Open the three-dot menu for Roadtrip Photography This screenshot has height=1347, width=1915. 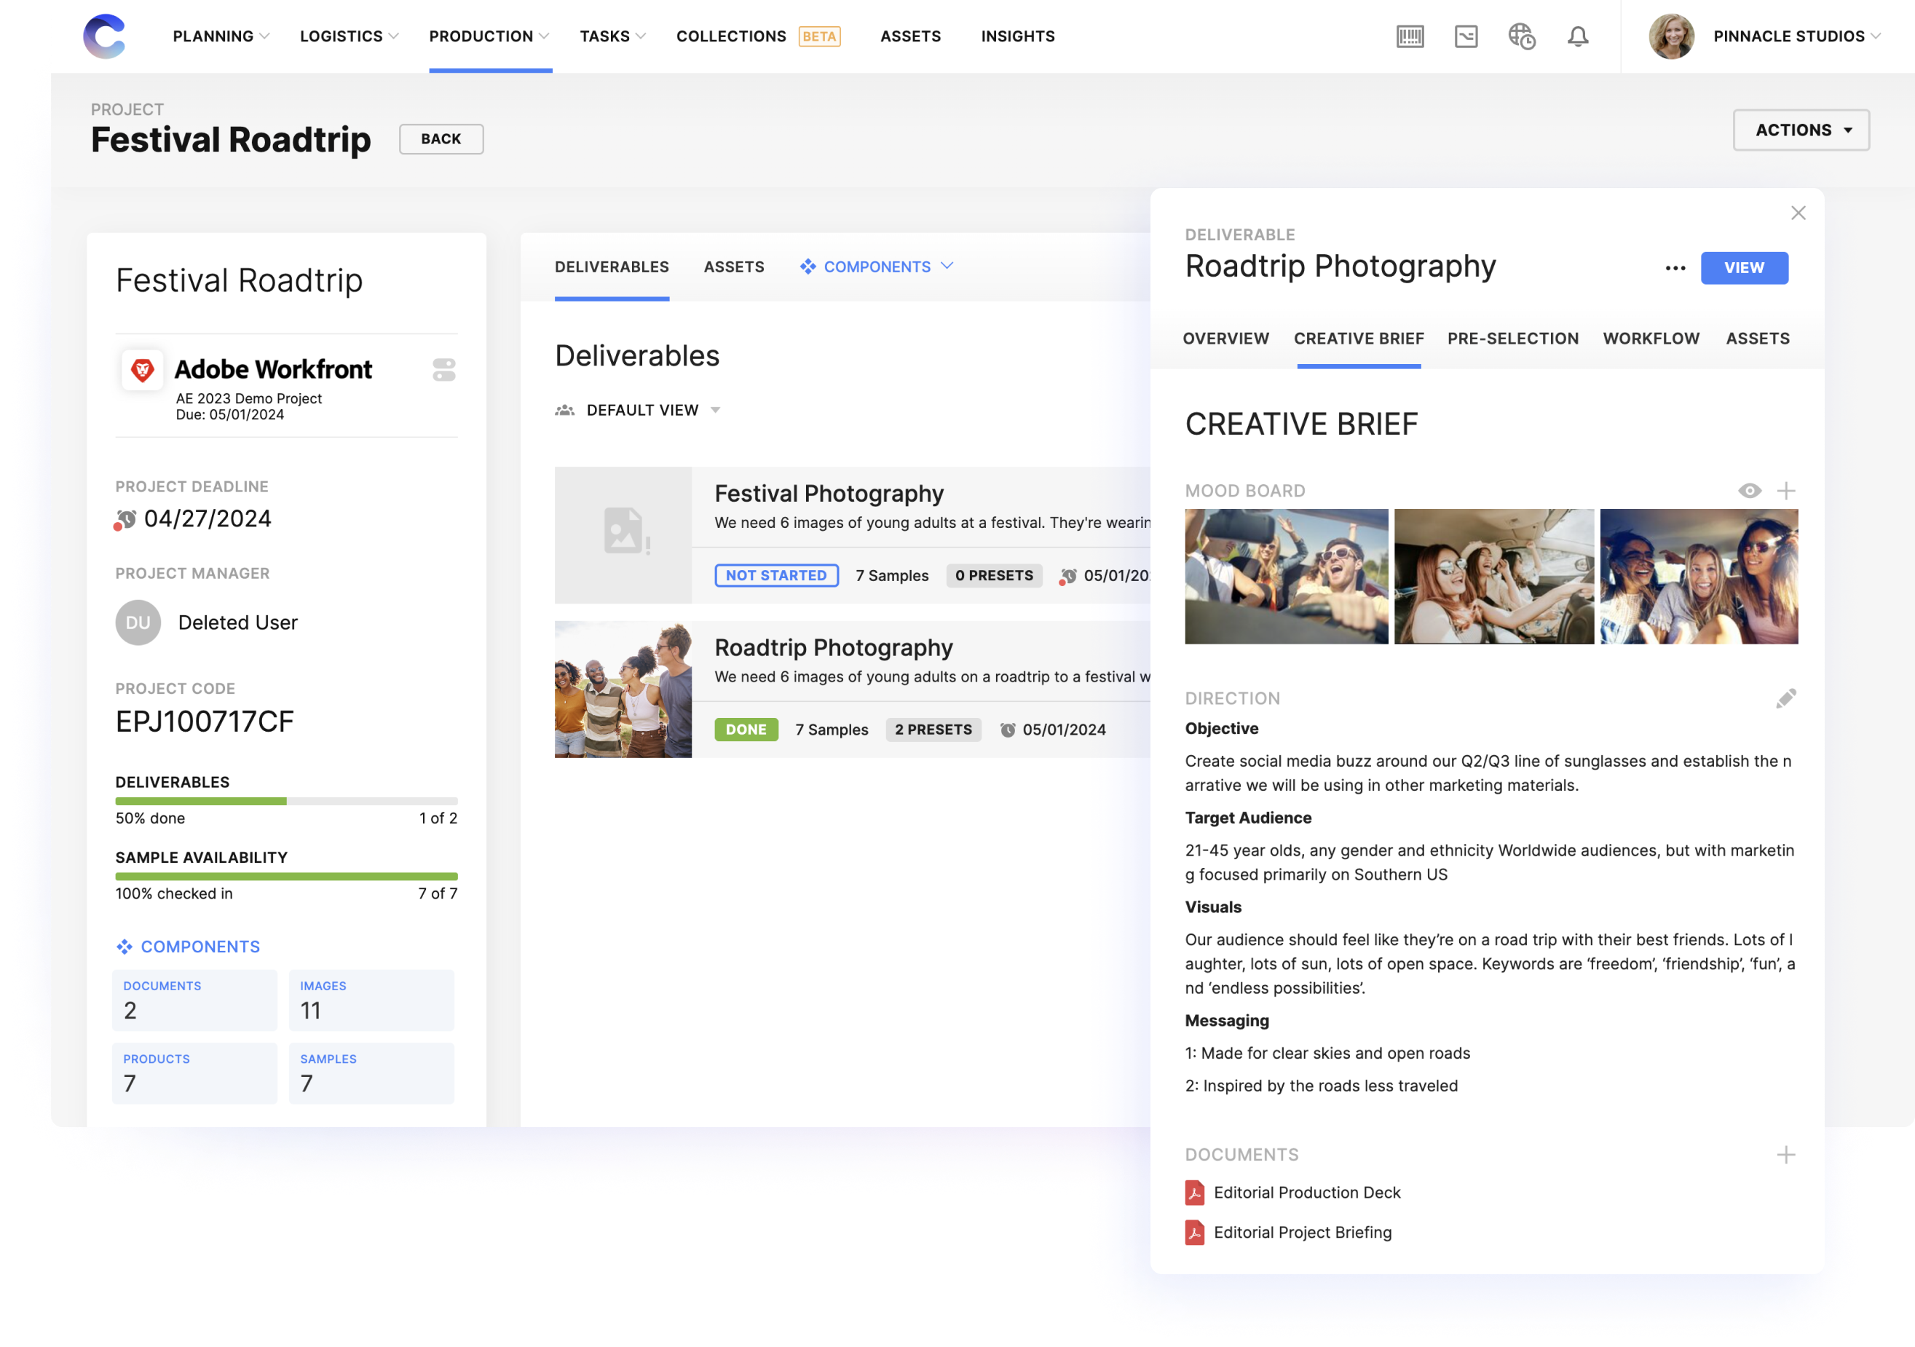point(1675,268)
